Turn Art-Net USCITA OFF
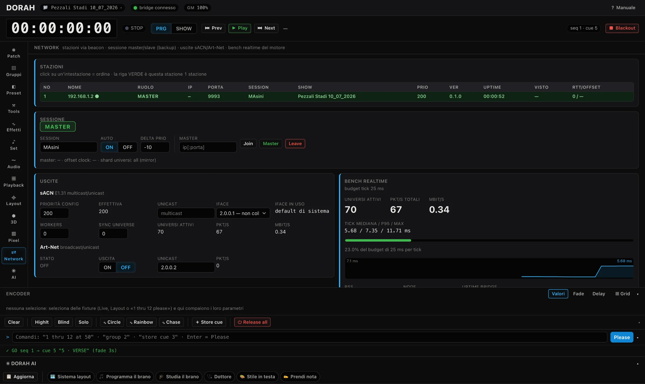This screenshot has width=645, height=384. click(x=126, y=267)
